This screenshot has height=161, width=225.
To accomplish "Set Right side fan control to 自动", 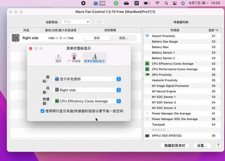I will pyautogui.click(x=97, y=38).
